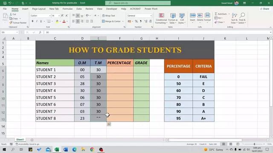Screen dimensions: 273x153
Task: Open Cell Styles gallery
Action: (182, 18)
